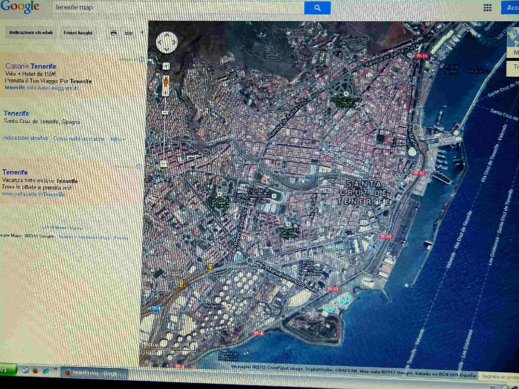Open the I miei luoghi tab

click(78, 33)
